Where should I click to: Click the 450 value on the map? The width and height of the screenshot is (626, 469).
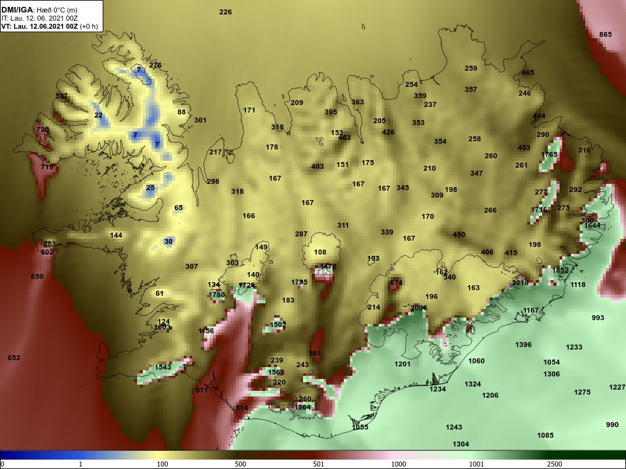459,234
